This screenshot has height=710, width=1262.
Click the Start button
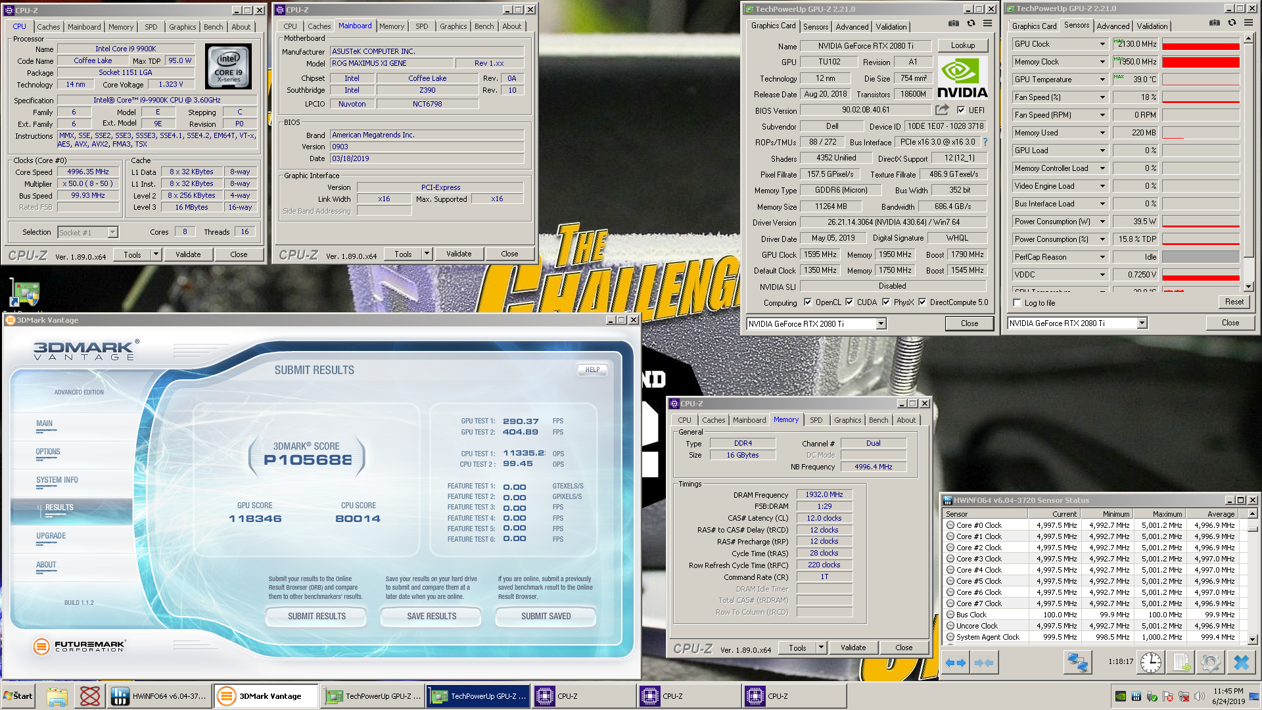pyautogui.click(x=18, y=696)
